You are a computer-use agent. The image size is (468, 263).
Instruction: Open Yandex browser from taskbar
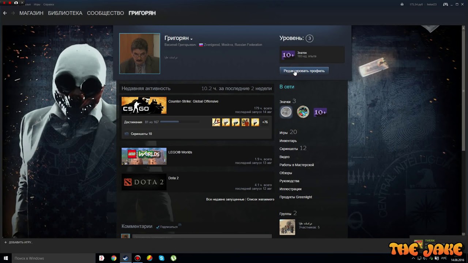coord(102,258)
